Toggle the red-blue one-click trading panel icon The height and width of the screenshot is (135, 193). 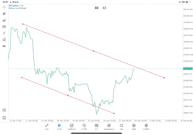tap(96, 8)
